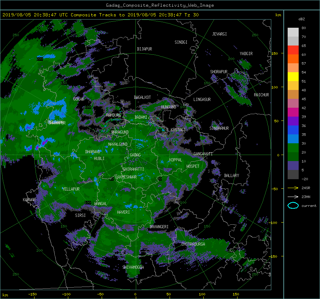Select the CHITRADURGA city label
Viewport: 320px width, 299px height.
pos(193,244)
